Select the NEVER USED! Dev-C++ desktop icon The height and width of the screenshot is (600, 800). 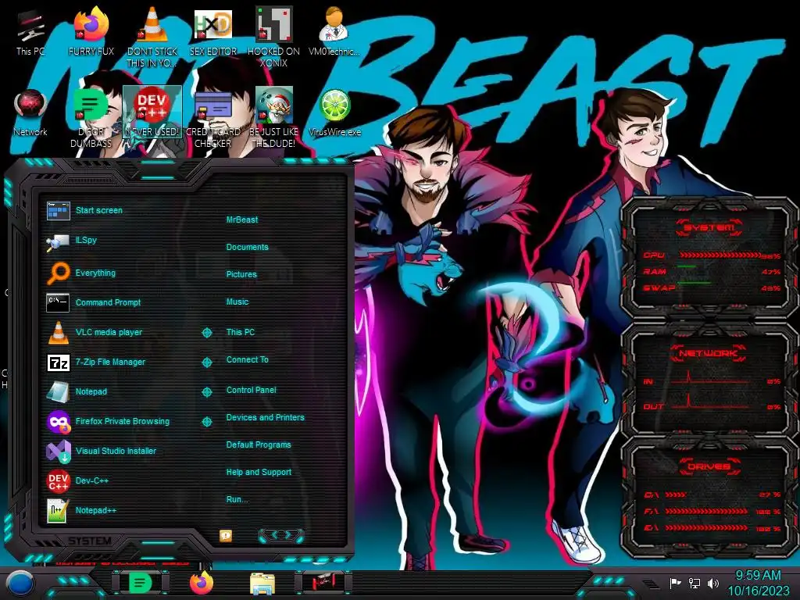pyautogui.click(x=152, y=112)
